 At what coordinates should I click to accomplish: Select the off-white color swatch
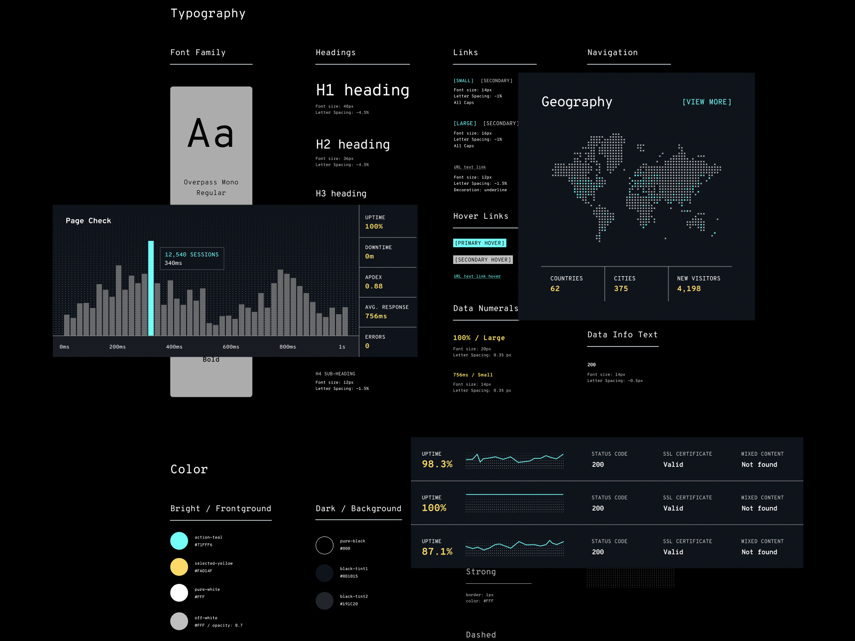[179, 621]
